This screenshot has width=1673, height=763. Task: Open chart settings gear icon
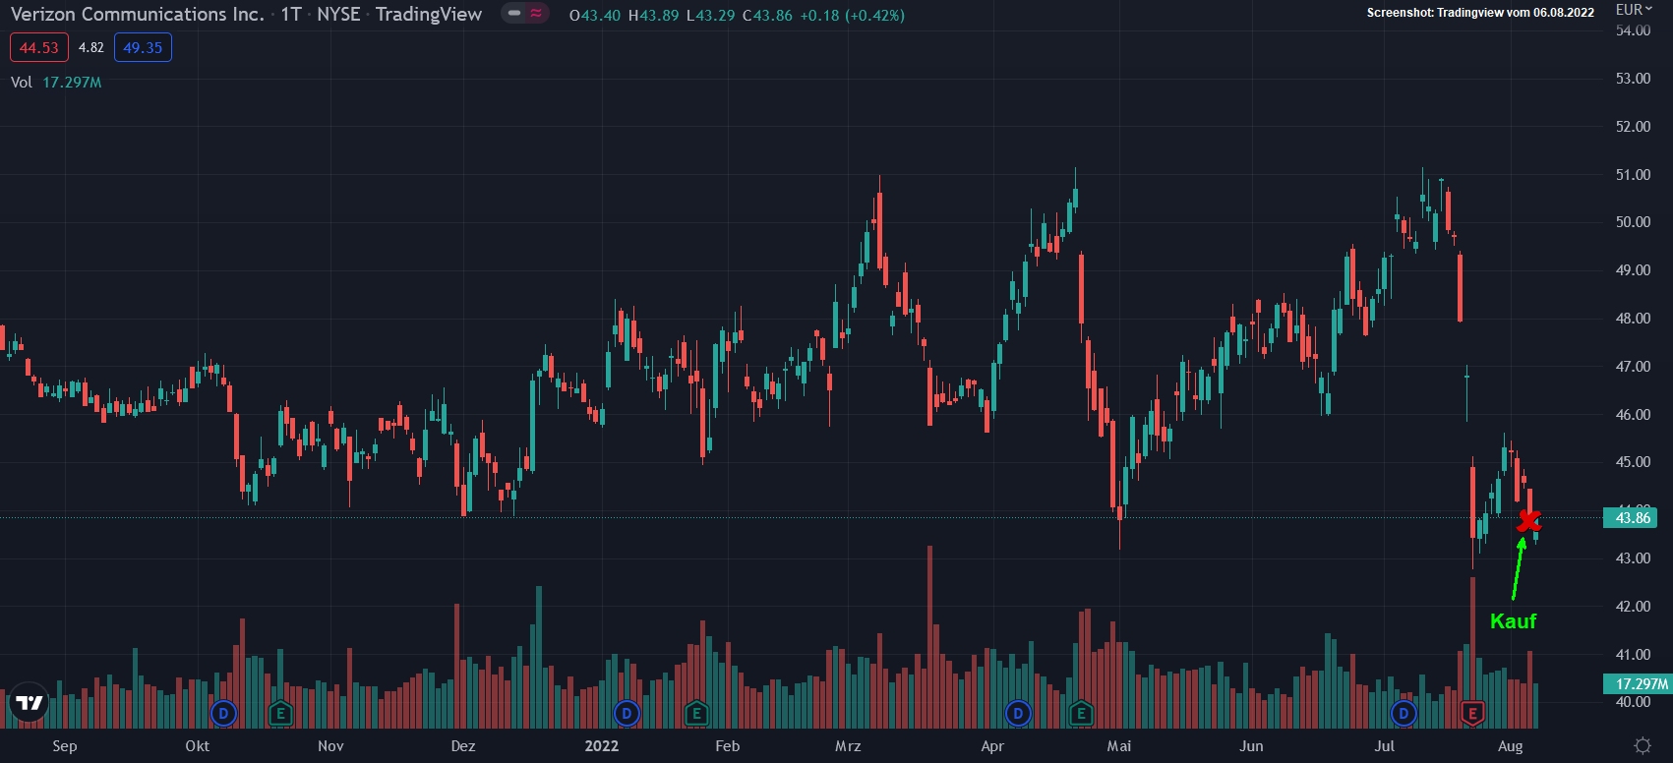click(1642, 745)
